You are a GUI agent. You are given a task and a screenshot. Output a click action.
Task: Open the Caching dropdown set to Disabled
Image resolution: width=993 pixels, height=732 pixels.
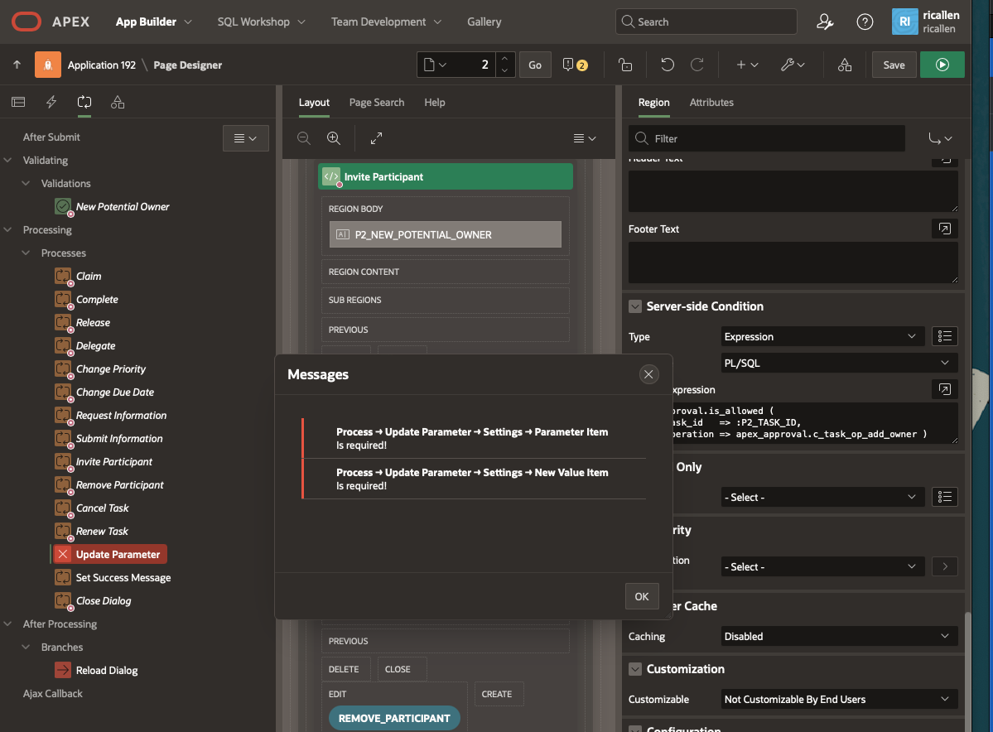pyautogui.click(x=838, y=636)
